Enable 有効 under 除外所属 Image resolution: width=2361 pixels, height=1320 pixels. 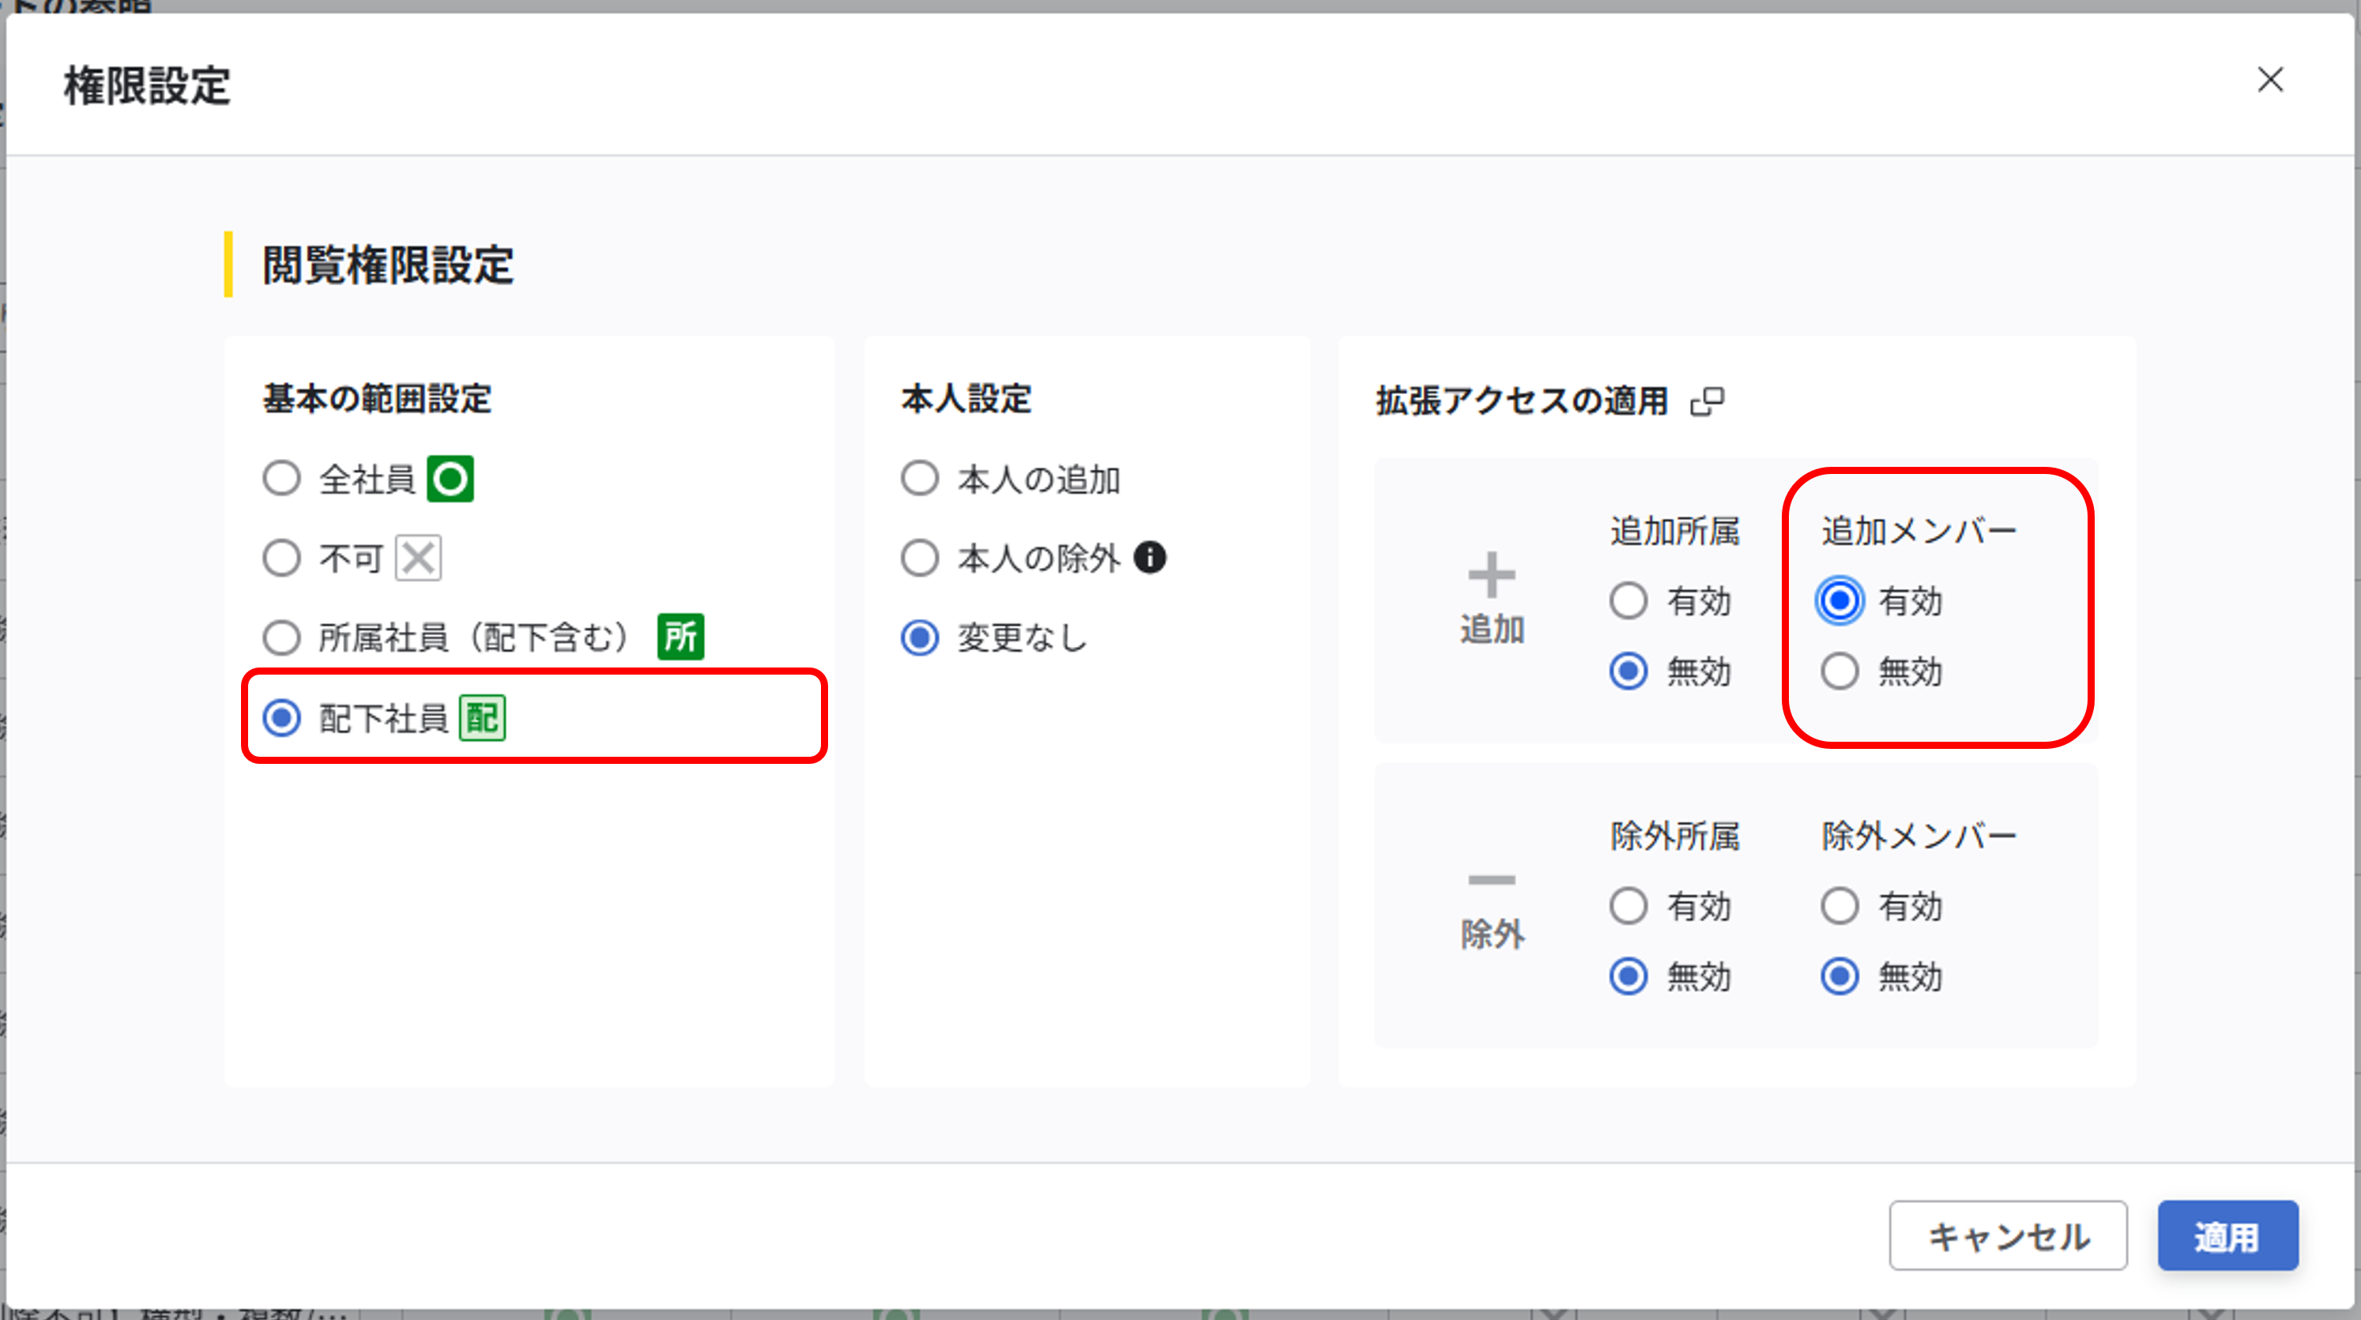[x=1629, y=906]
